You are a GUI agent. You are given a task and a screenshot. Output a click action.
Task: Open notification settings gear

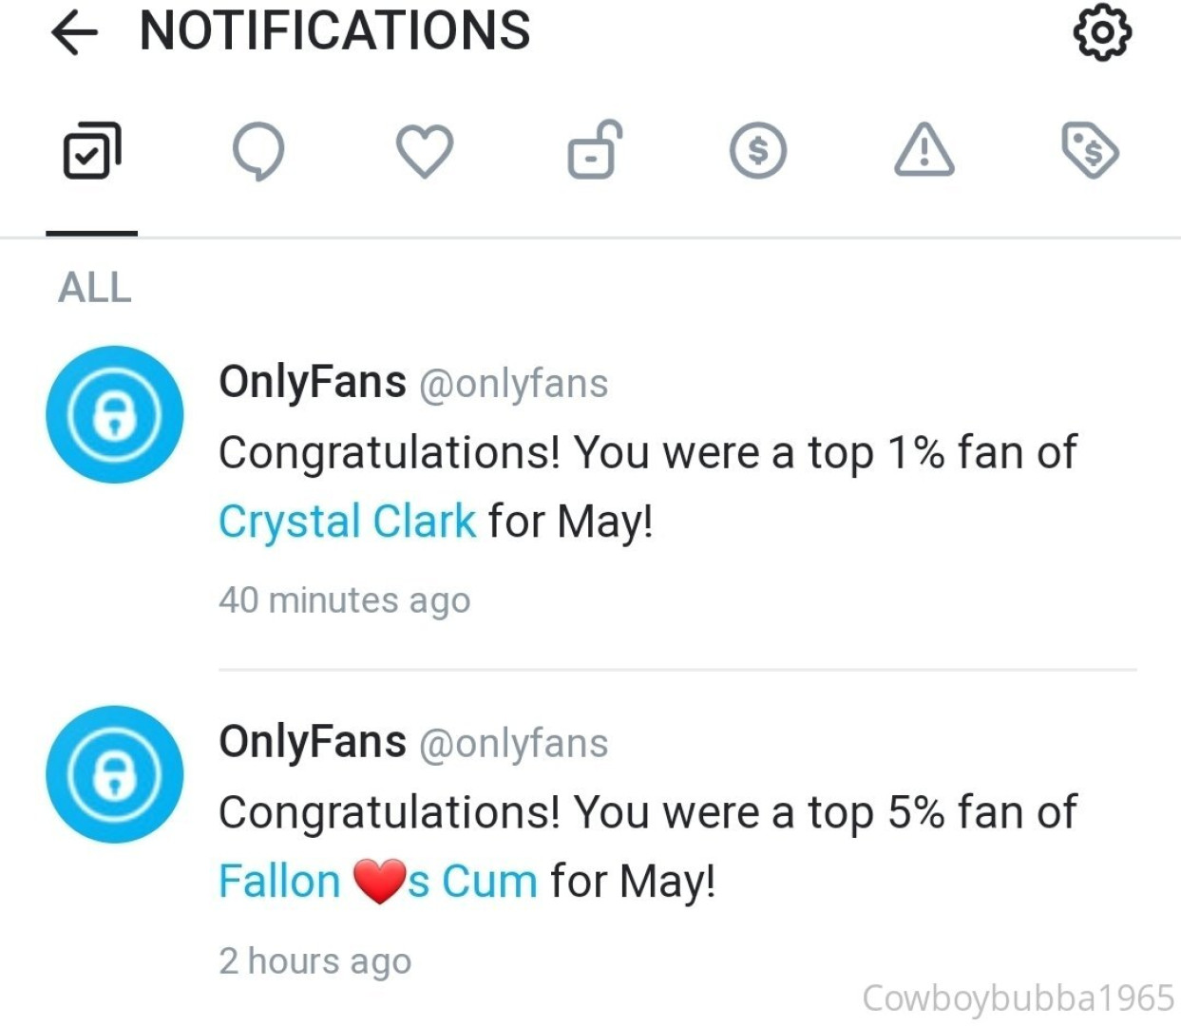(1101, 33)
